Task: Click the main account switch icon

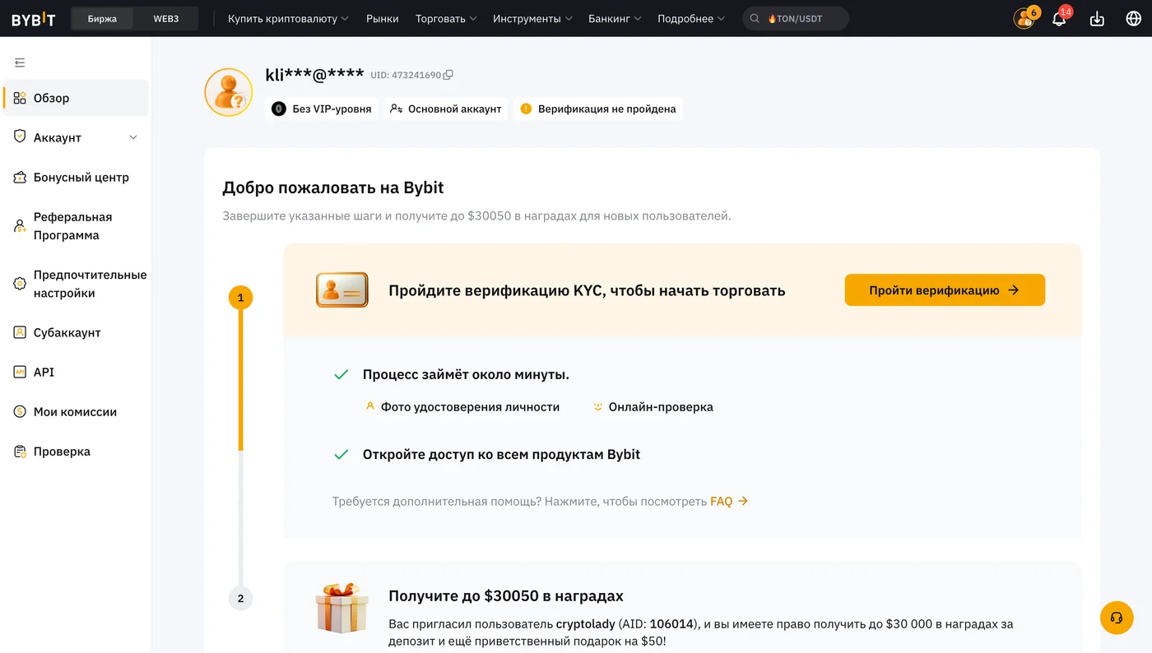Action: [396, 109]
